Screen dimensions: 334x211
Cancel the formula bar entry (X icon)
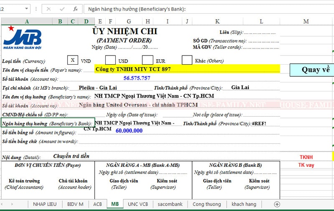click(48, 9)
